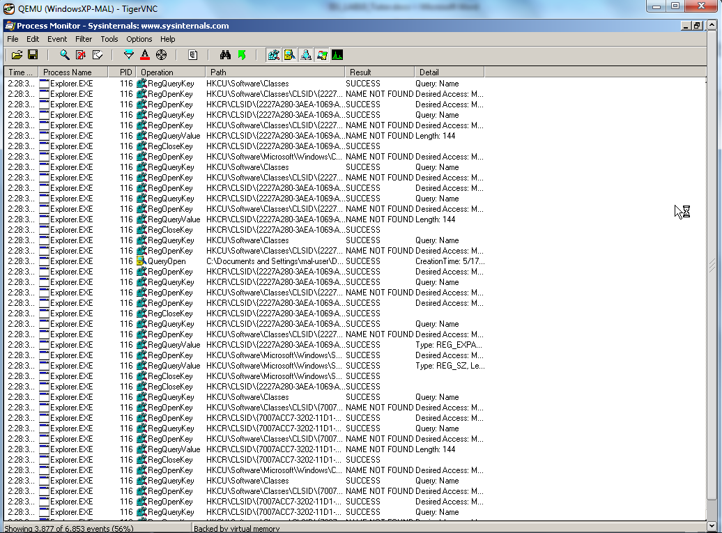Open the Help menu

coord(167,39)
